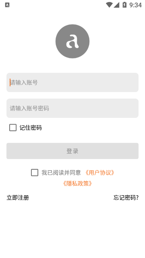
Task: Focus the 请输入账号 account field
Action: point(72,83)
